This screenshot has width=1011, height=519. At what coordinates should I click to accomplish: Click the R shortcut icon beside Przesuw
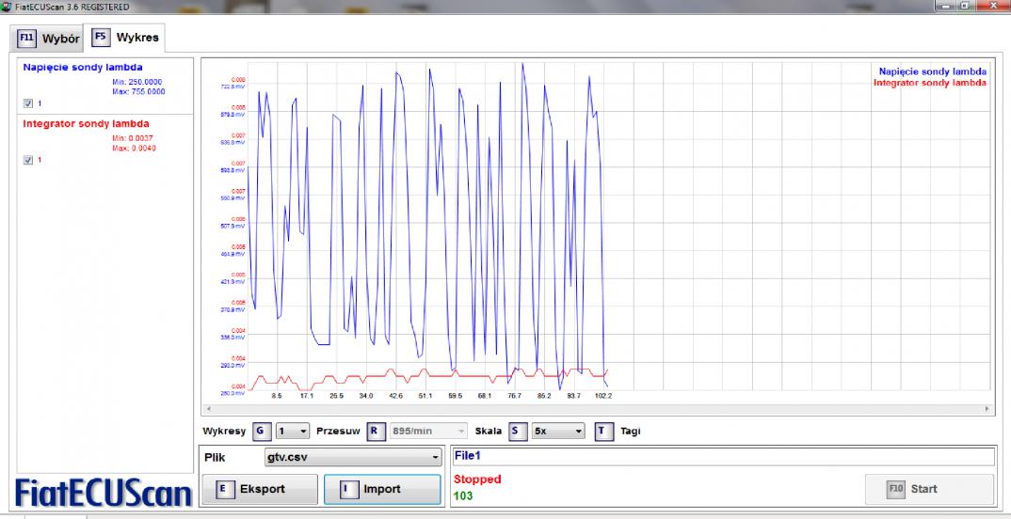(x=376, y=431)
